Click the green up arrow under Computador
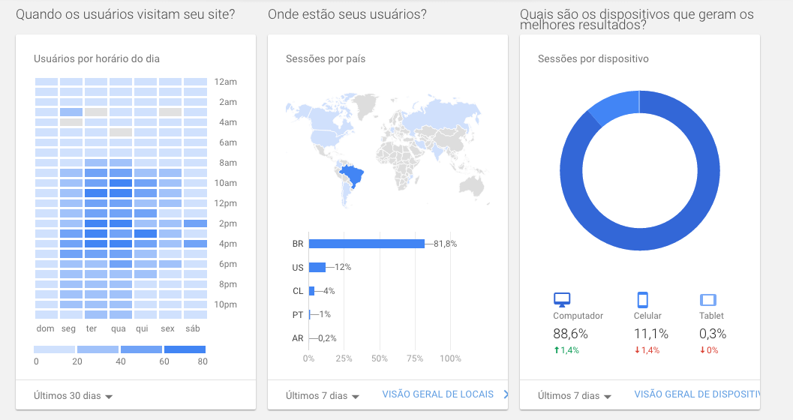This screenshot has width=793, height=420. pos(557,350)
